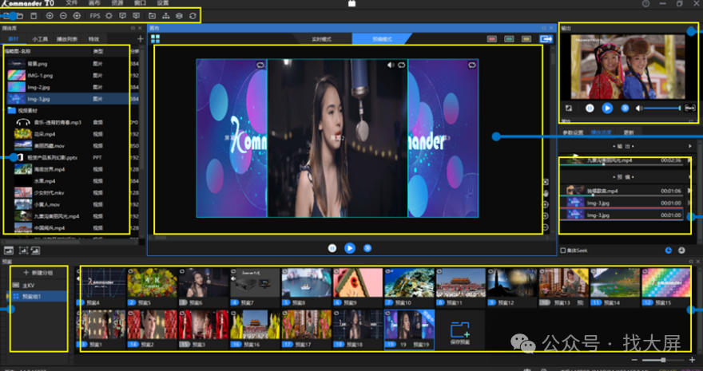
Task: Select IMG-1.png in media library
Action: [x=66, y=75]
